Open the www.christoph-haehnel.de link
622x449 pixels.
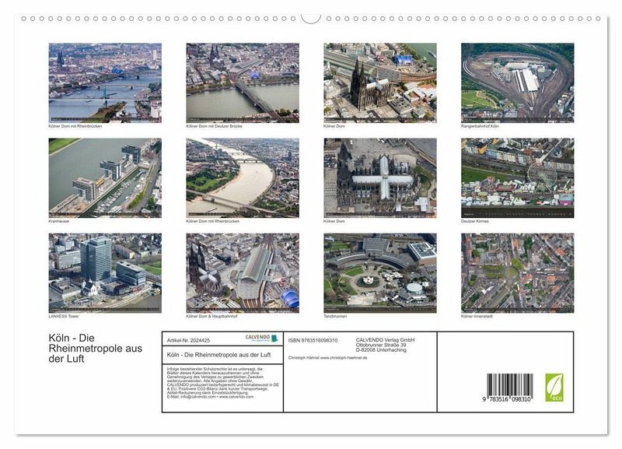[344, 358]
